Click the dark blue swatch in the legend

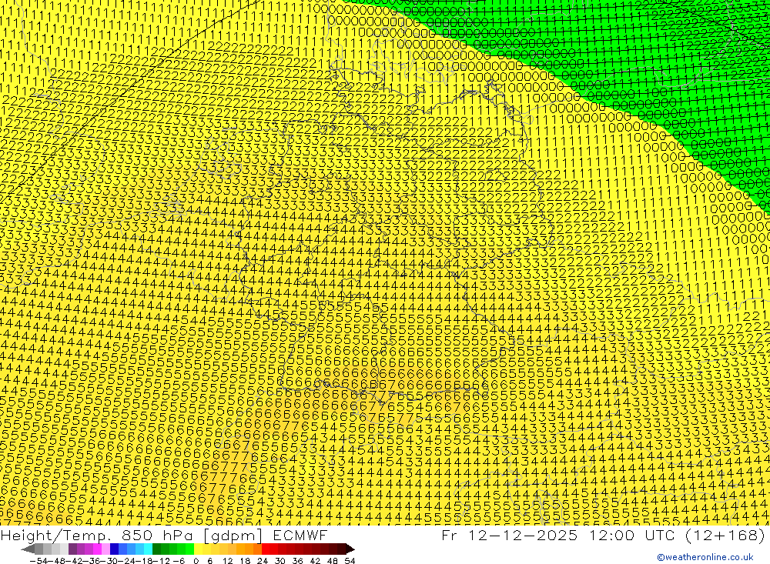(x=114, y=549)
